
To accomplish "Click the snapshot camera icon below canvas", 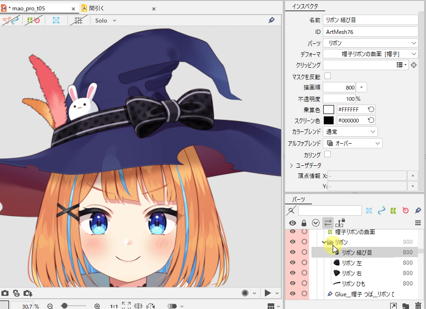I will coord(5,293).
